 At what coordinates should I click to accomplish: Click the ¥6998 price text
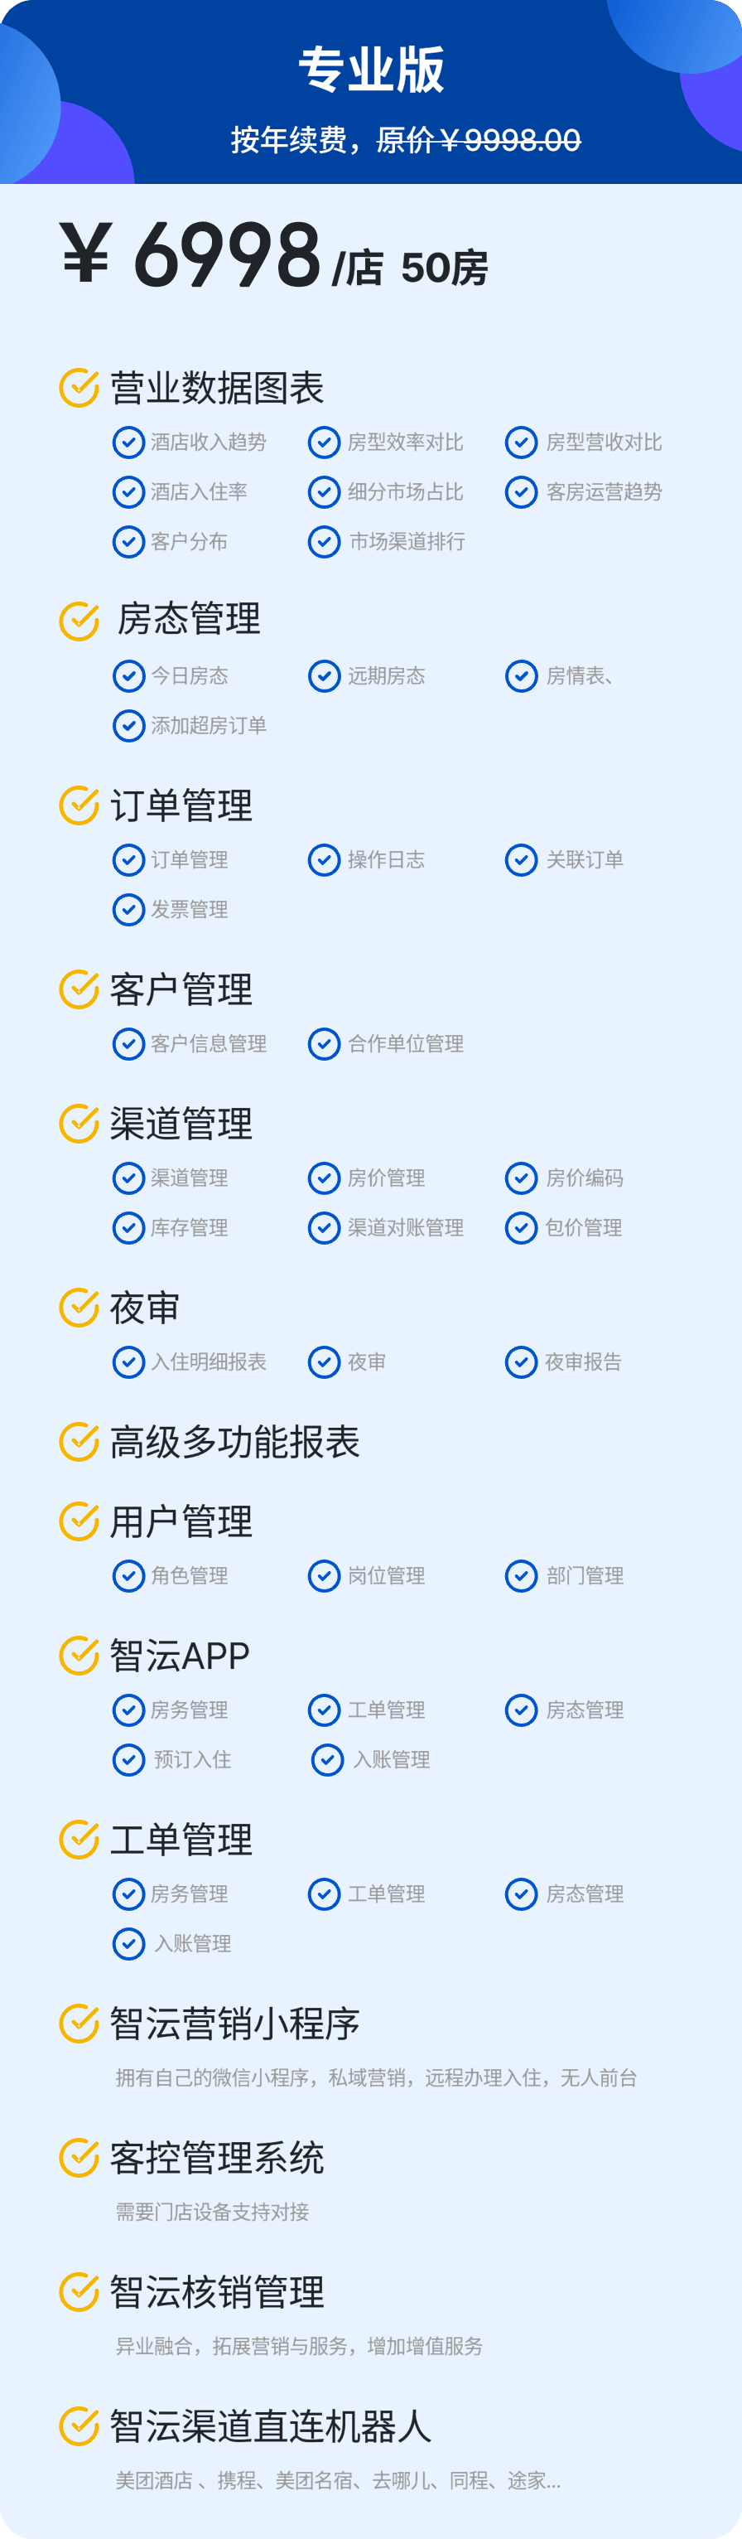coord(191,254)
